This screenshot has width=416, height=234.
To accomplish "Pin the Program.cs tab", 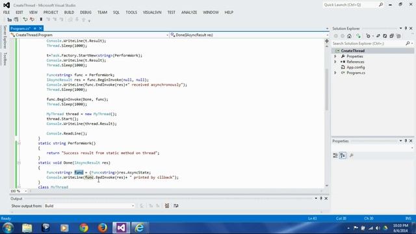I will pyautogui.click(x=35, y=29).
